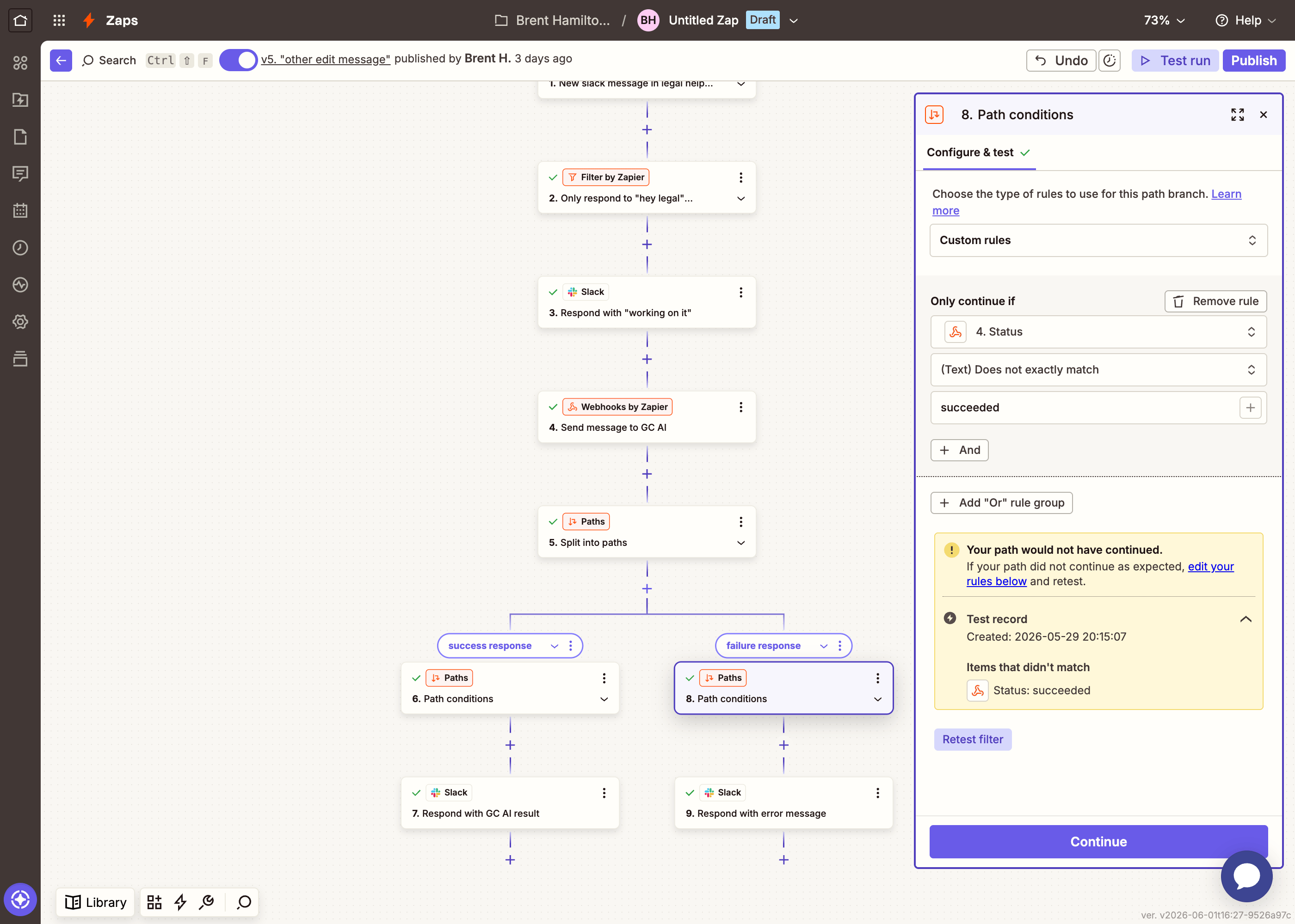Click the lightning bolt in bottom toolbar

180,902
